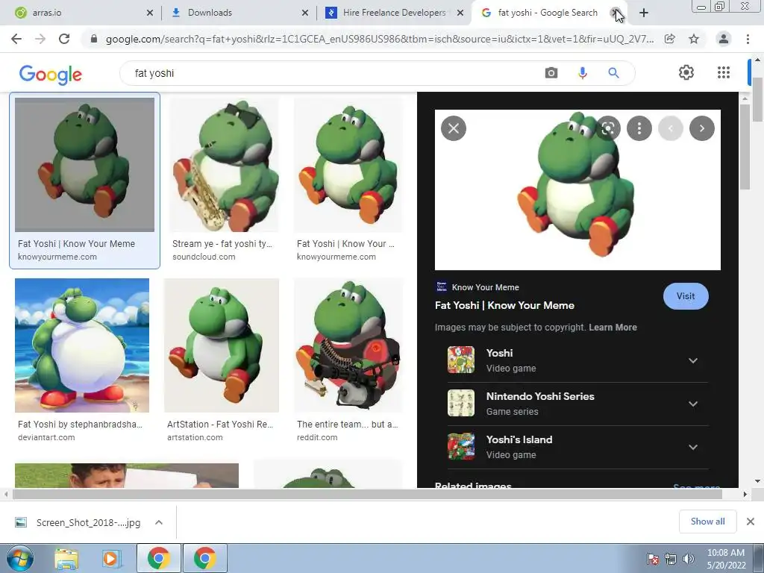The height and width of the screenshot is (573, 764).
Task: View site info via address bar padlock
Action: (x=94, y=39)
